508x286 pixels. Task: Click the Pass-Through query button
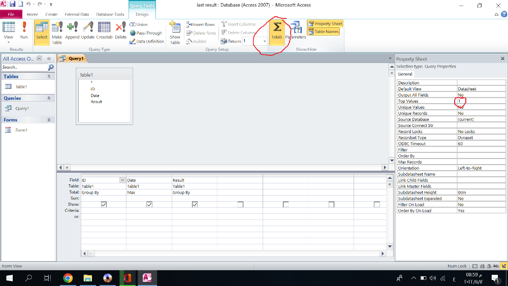pyautogui.click(x=146, y=33)
